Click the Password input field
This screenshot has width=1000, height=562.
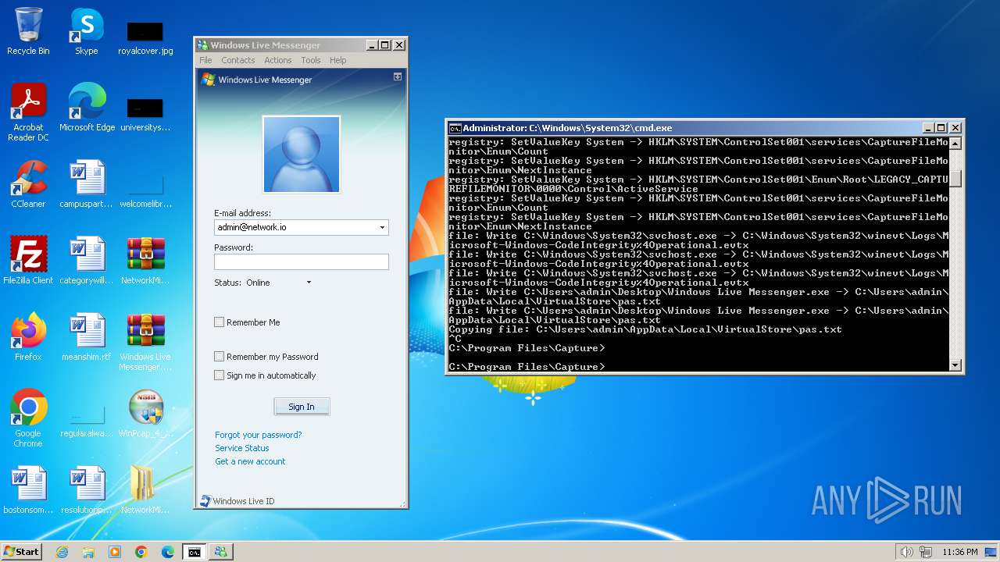pyautogui.click(x=302, y=261)
